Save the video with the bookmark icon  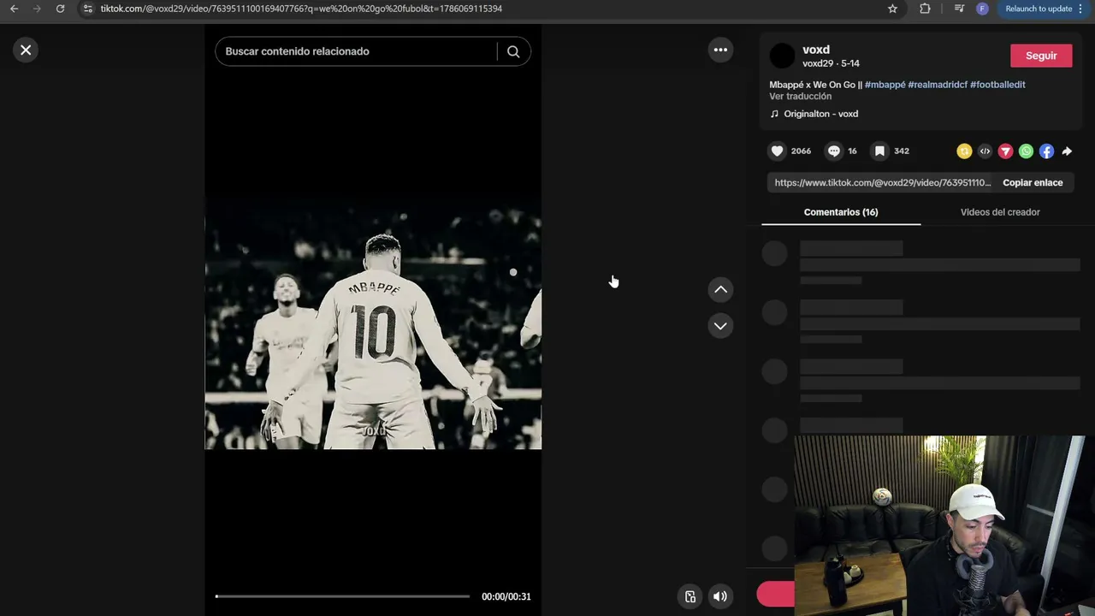point(879,151)
